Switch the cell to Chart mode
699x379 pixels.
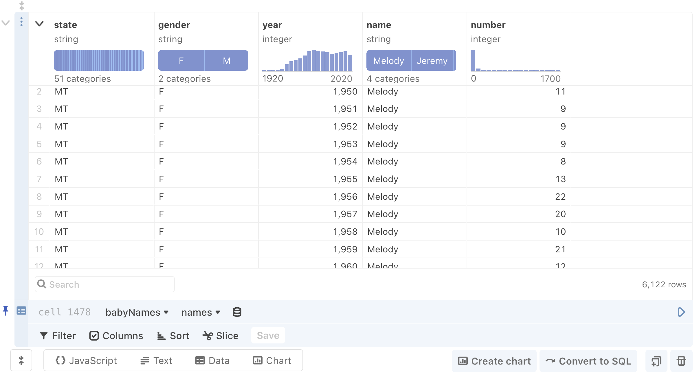(x=271, y=360)
